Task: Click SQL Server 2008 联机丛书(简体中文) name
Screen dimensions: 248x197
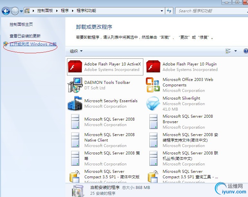Action: (190, 156)
